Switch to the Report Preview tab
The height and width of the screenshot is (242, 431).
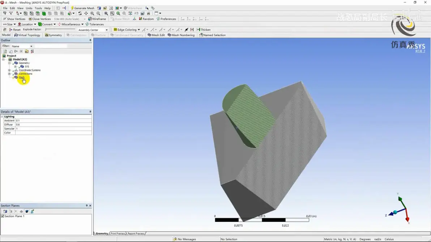136,233
